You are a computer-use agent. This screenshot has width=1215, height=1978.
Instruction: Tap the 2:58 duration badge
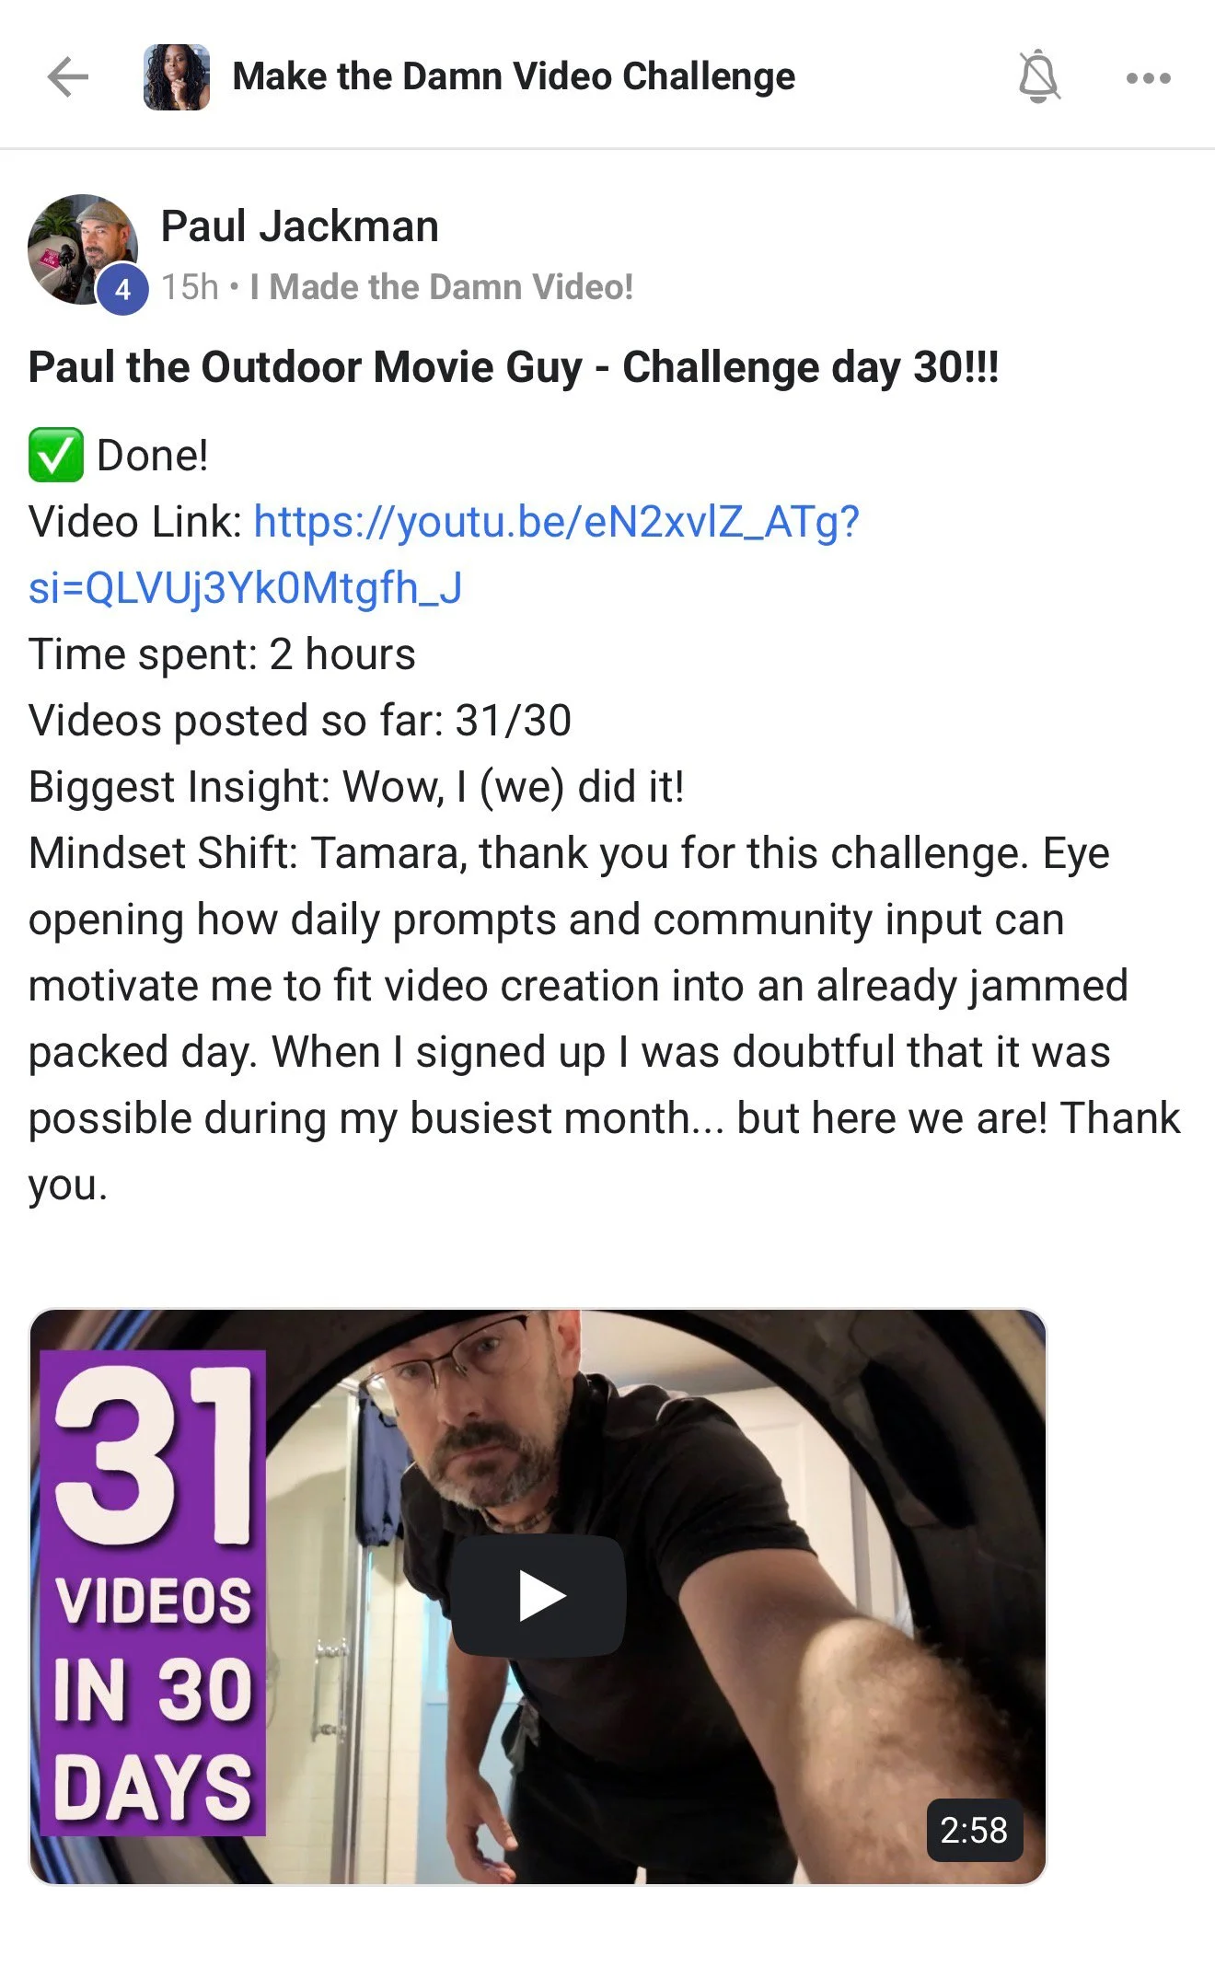(x=975, y=1830)
